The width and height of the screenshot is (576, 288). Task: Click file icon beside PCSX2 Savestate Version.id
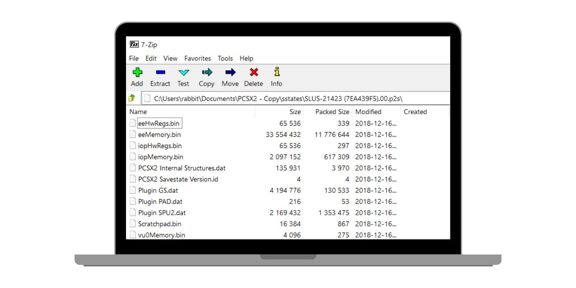(x=133, y=179)
